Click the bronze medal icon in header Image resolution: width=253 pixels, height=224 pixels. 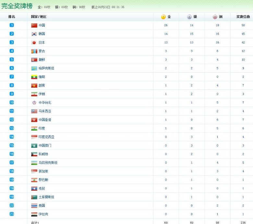[x=215, y=17]
